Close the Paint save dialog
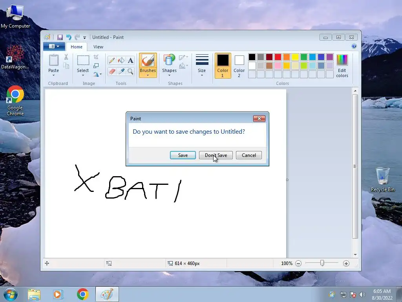The width and height of the screenshot is (402, 302). pos(259,119)
